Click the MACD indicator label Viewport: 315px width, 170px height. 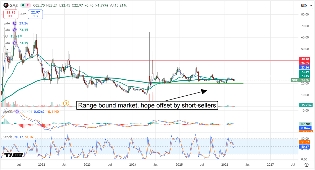(x=8, y=111)
